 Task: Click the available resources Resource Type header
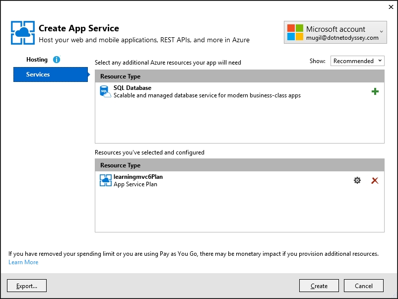tap(240, 76)
